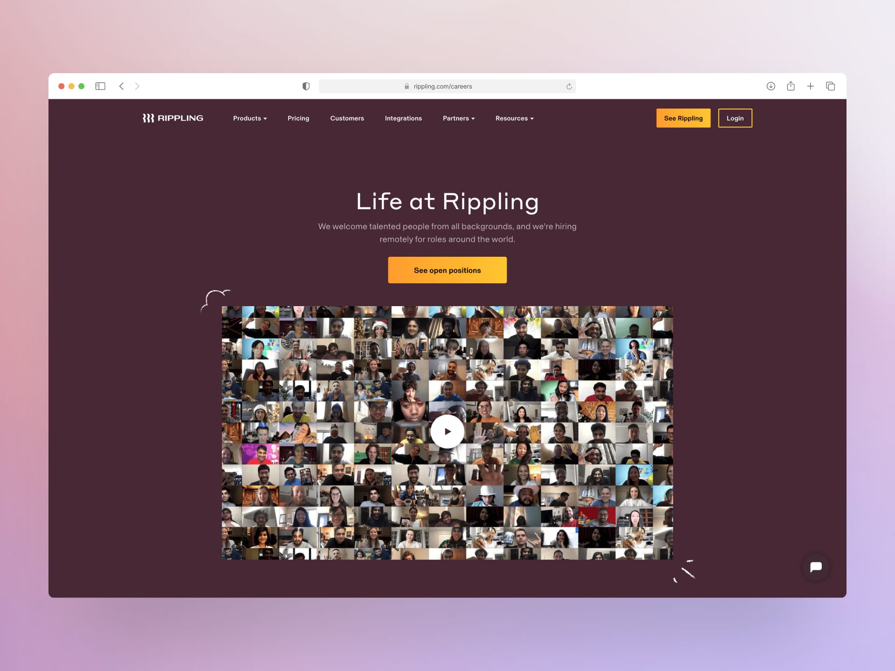Expand the Products dropdown menu
895x671 pixels.
[x=250, y=118]
